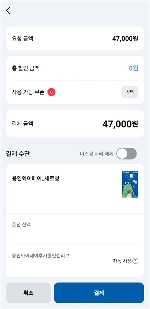Tap the blue 0원 discount amount
The height and width of the screenshot is (309, 150).
click(133, 68)
